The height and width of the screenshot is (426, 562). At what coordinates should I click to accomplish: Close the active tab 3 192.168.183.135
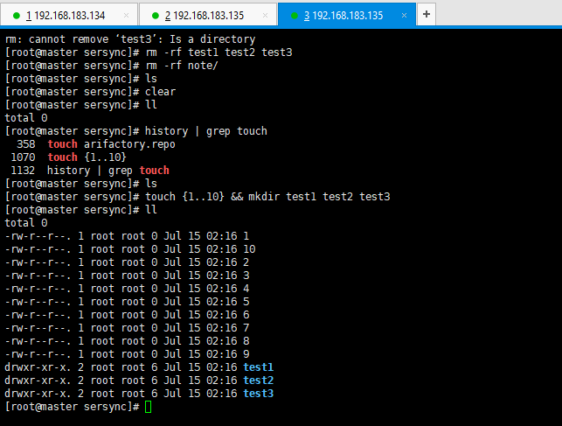(x=405, y=16)
